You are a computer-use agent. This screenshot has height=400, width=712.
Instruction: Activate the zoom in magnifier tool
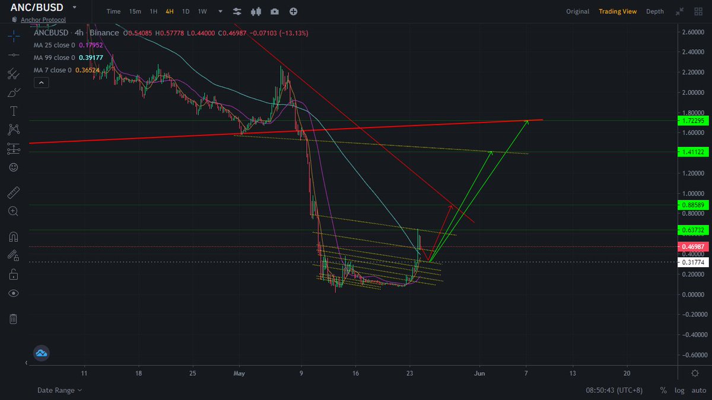(13, 211)
